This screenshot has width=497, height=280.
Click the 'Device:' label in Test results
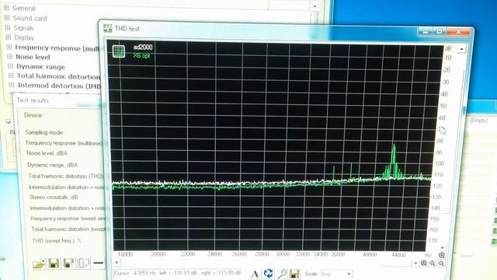(33, 115)
